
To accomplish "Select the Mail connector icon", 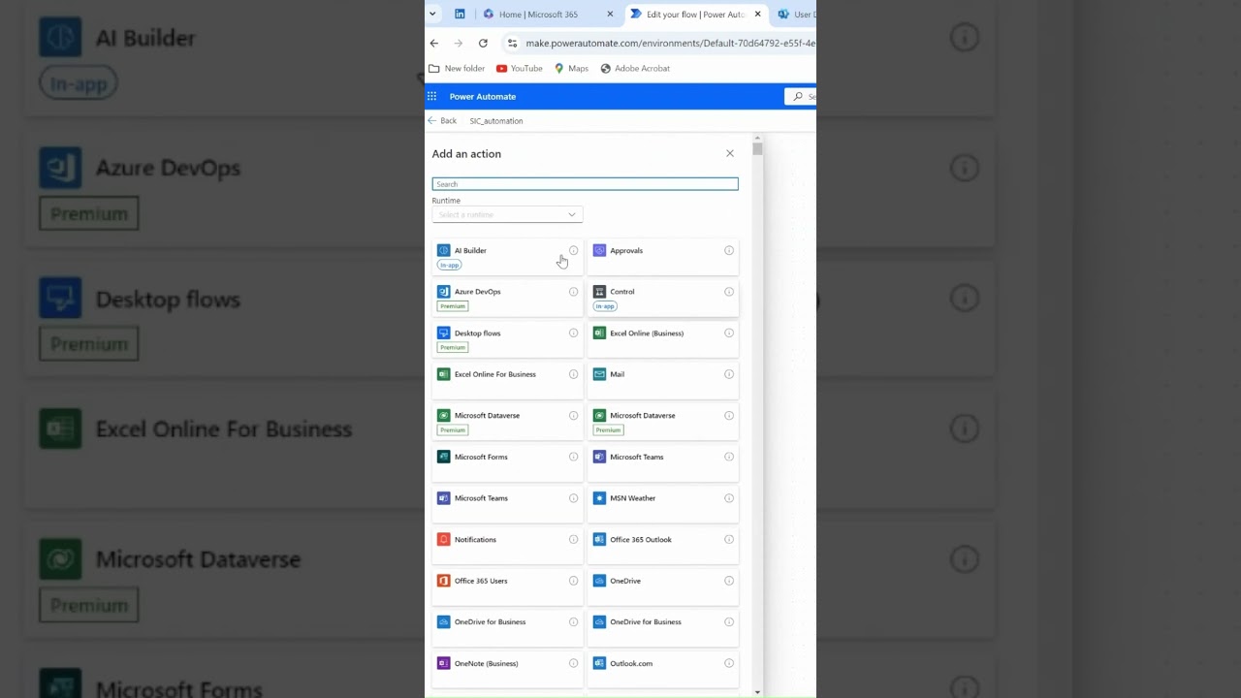I will click(599, 374).
